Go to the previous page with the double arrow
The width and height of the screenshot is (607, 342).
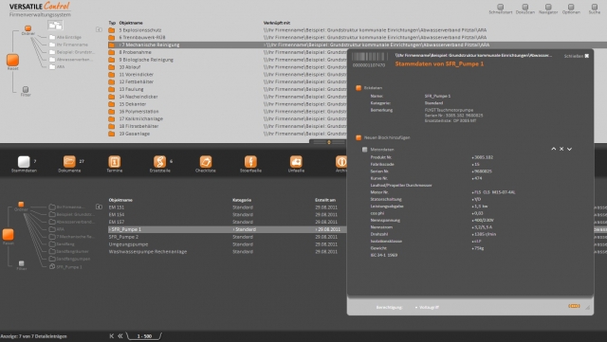pyautogui.click(x=120, y=335)
